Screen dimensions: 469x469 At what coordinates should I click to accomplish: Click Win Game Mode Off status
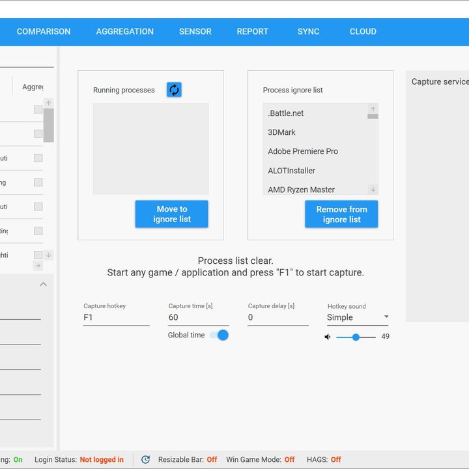point(289,459)
